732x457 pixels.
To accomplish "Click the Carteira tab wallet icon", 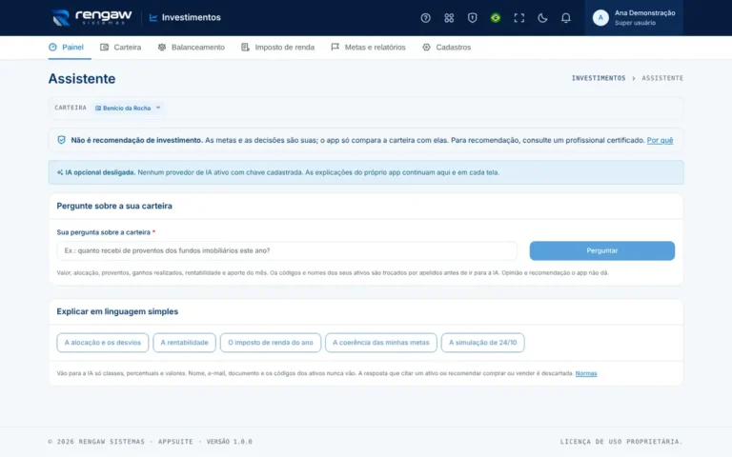I will [104, 47].
